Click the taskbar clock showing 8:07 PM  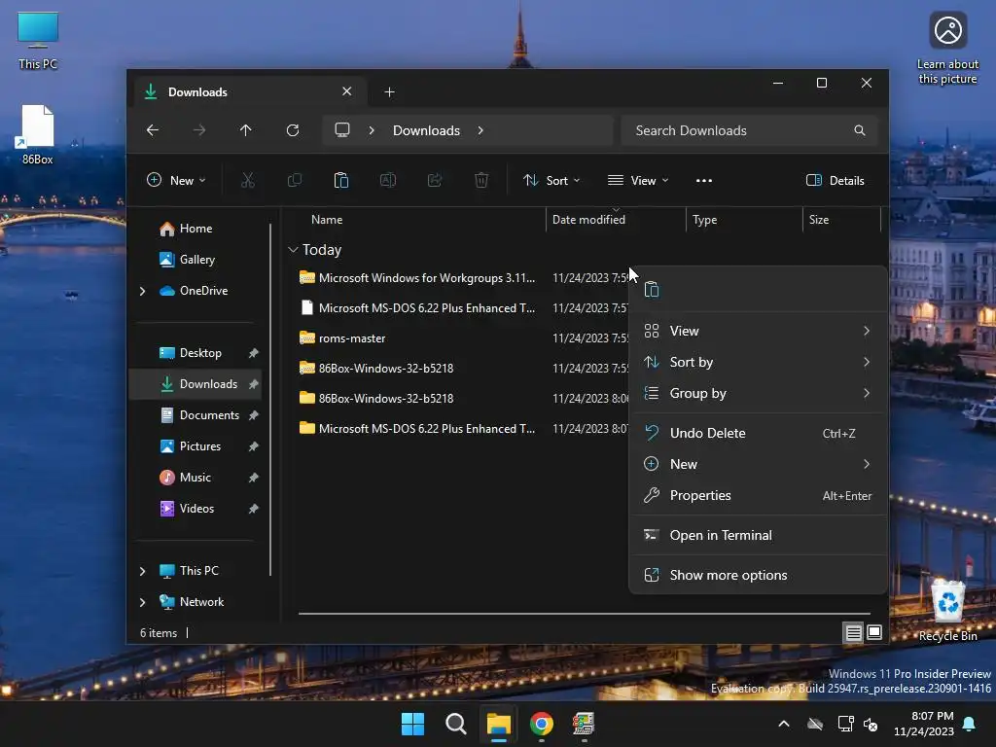[x=924, y=724]
